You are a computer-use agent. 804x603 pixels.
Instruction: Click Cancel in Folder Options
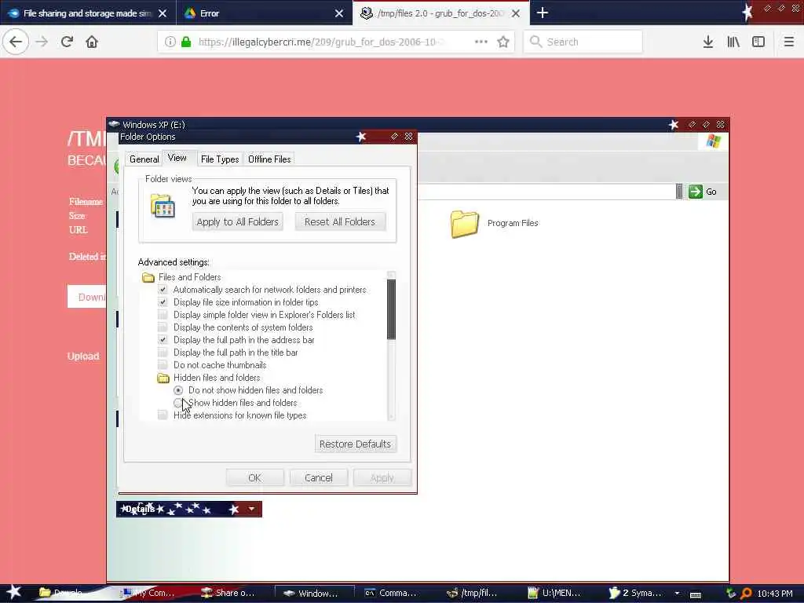(x=319, y=478)
